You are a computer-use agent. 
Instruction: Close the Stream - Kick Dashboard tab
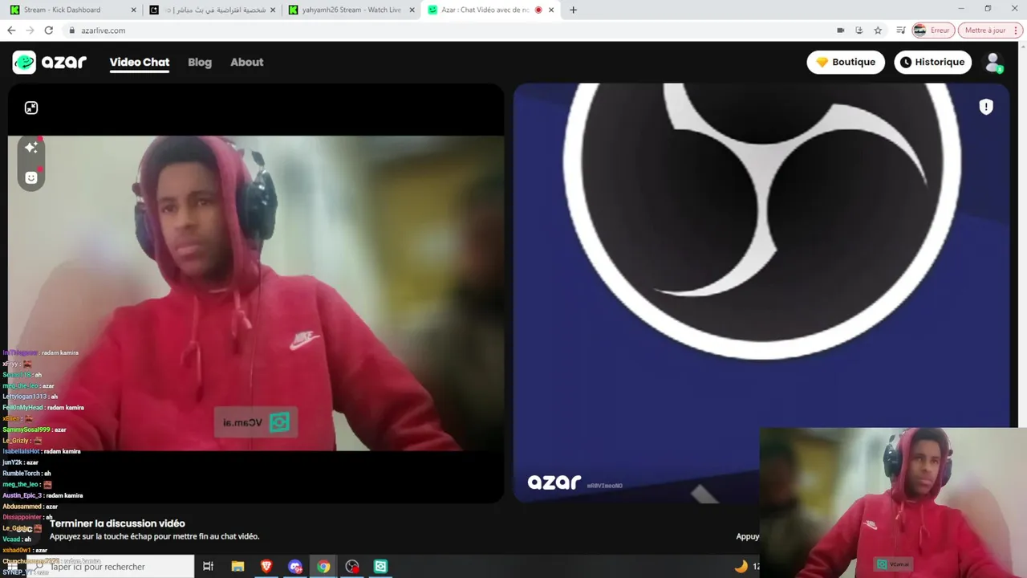132,10
